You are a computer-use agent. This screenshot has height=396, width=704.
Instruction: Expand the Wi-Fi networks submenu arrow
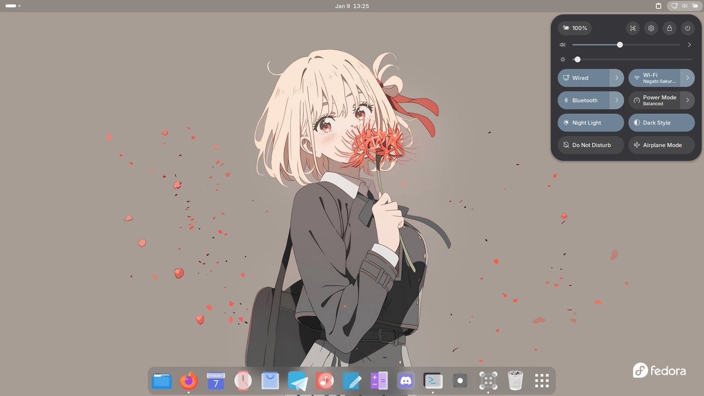pyautogui.click(x=688, y=78)
